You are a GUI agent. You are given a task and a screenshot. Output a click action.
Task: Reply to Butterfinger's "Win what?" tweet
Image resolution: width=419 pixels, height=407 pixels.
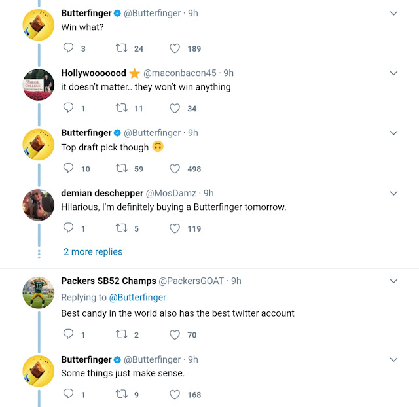coord(69,48)
